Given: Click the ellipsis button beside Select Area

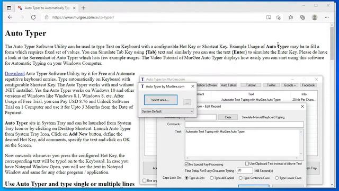Looking at the screenshot, I should click(x=187, y=102).
